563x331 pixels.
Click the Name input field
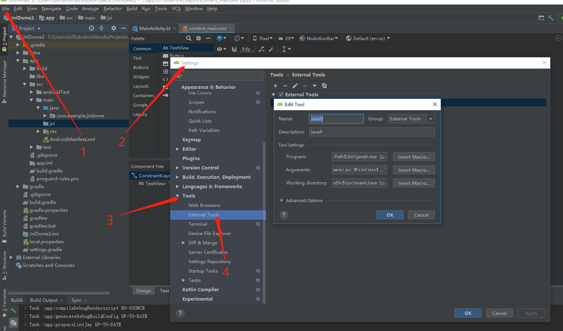pos(336,119)
